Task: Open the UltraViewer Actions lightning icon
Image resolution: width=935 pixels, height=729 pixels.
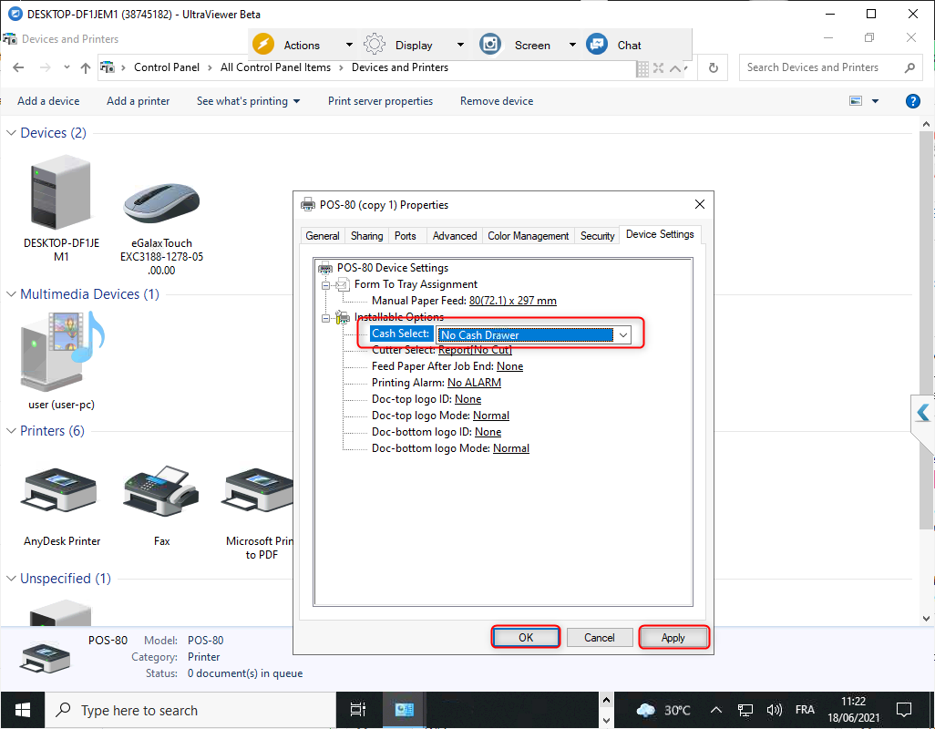Action: tap(263, 45)
